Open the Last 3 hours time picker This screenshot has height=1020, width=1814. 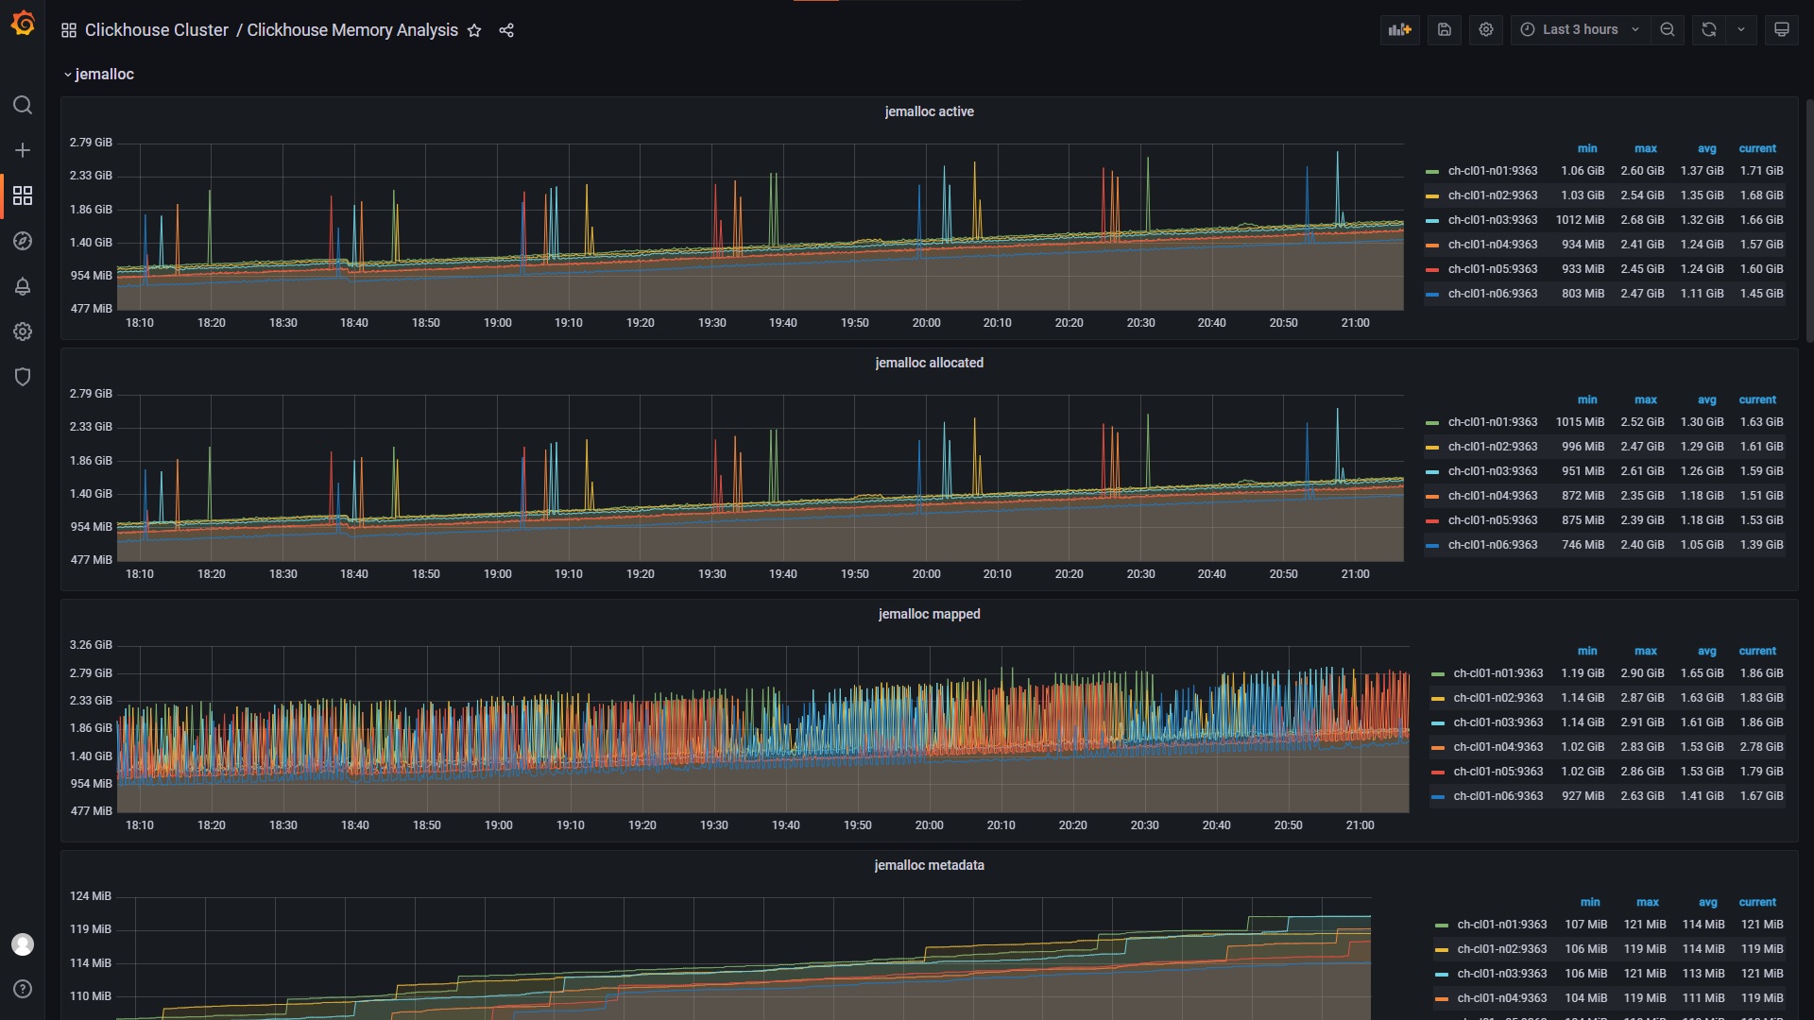pos(1579,30)
